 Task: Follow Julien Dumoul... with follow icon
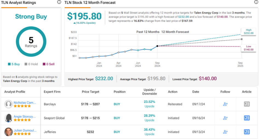coord(225,132)
